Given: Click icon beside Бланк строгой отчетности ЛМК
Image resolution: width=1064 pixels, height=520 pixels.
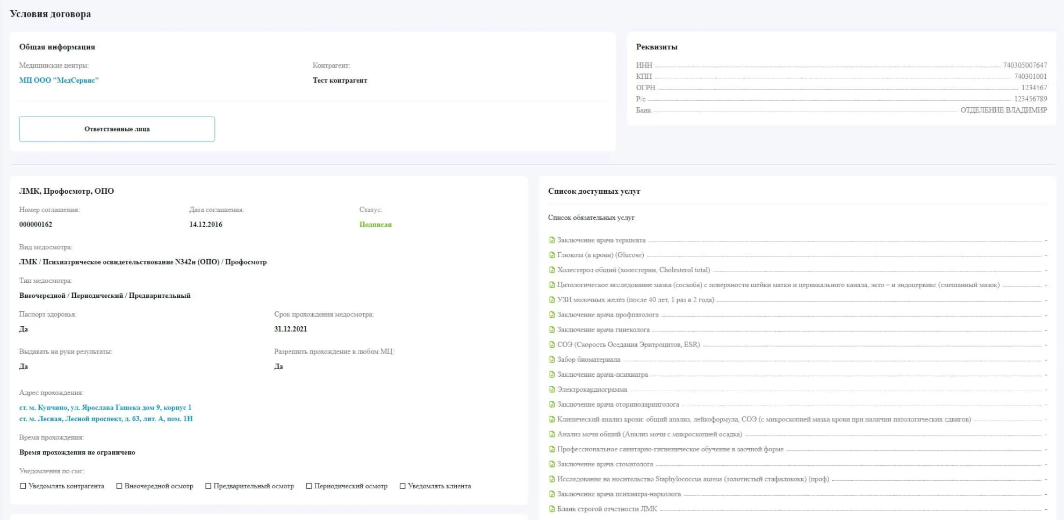Looking at the screenshot, I should pyautogui.click(x=552, y=509).
